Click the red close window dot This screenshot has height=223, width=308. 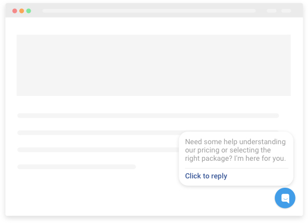(15, 11)
